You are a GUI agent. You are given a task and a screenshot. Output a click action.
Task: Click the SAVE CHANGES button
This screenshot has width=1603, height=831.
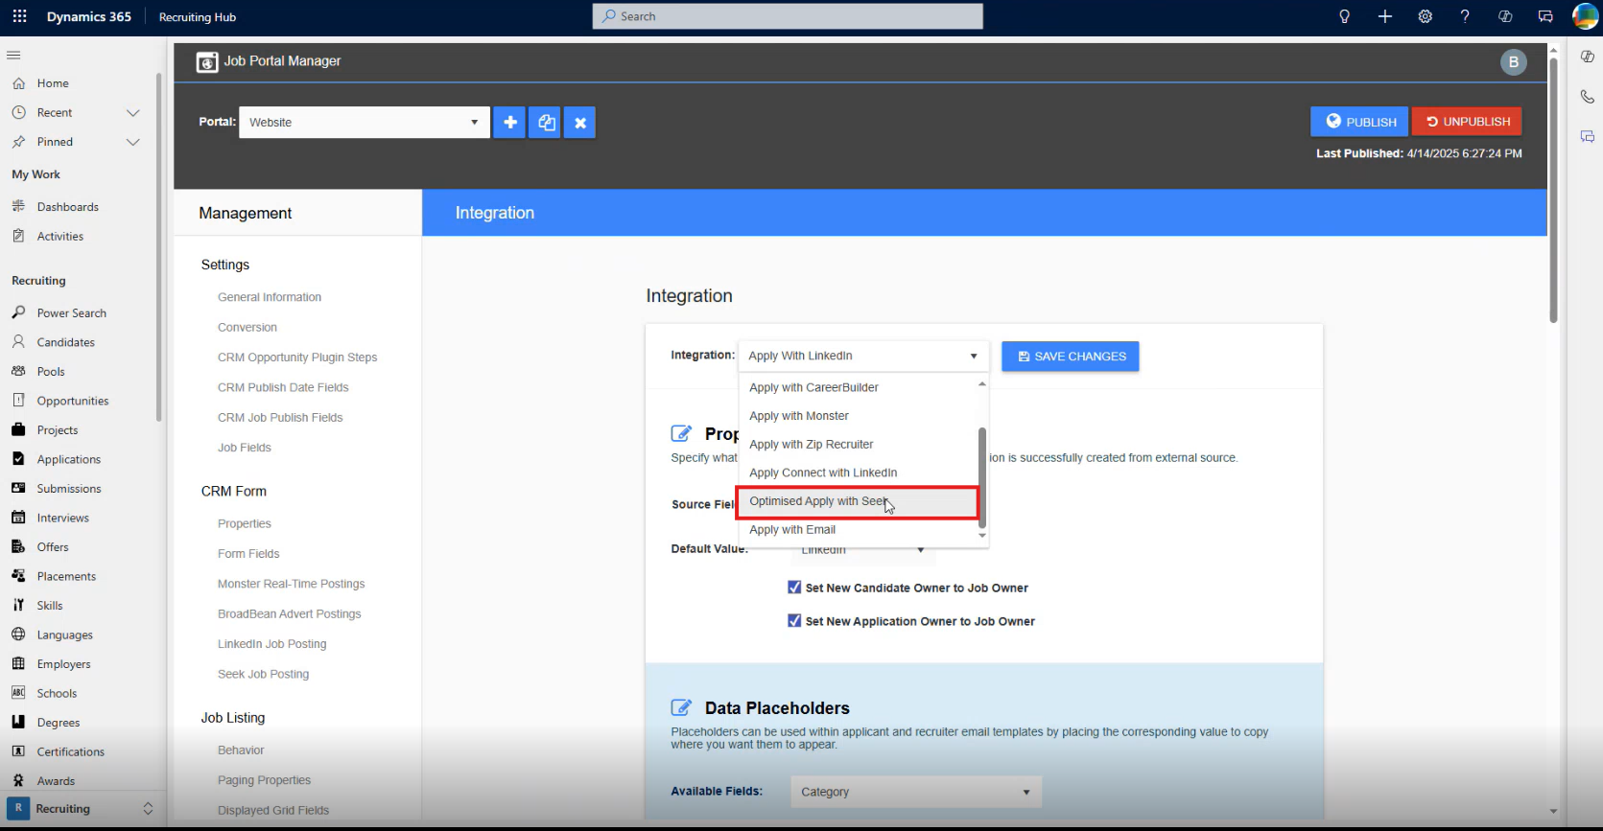(x=1071, y=357)
